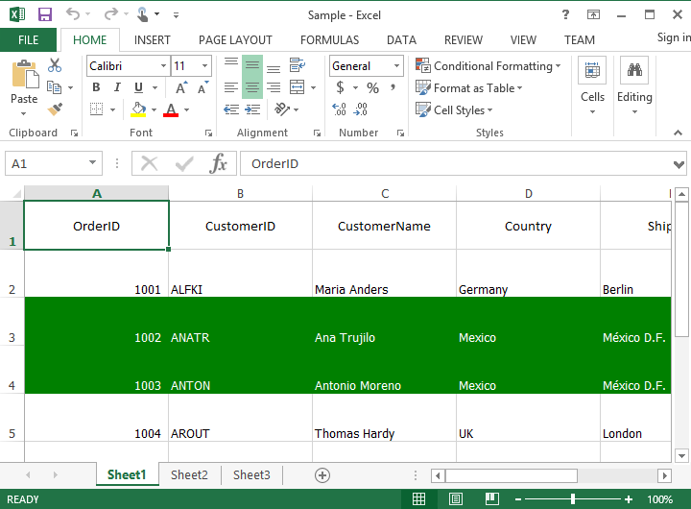Add a new sheet with plus icon

tap(322, 474)
